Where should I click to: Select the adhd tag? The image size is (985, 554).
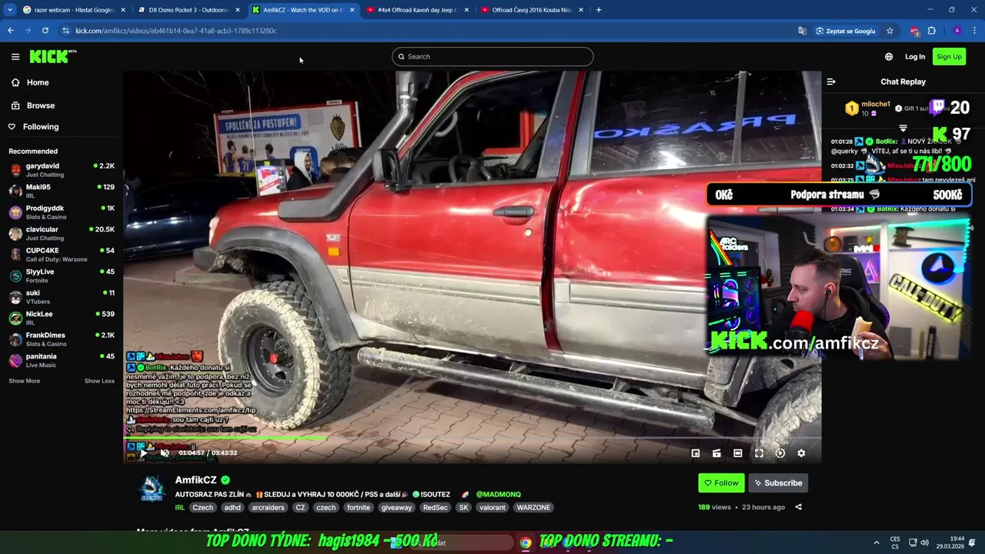coord(232,508)
